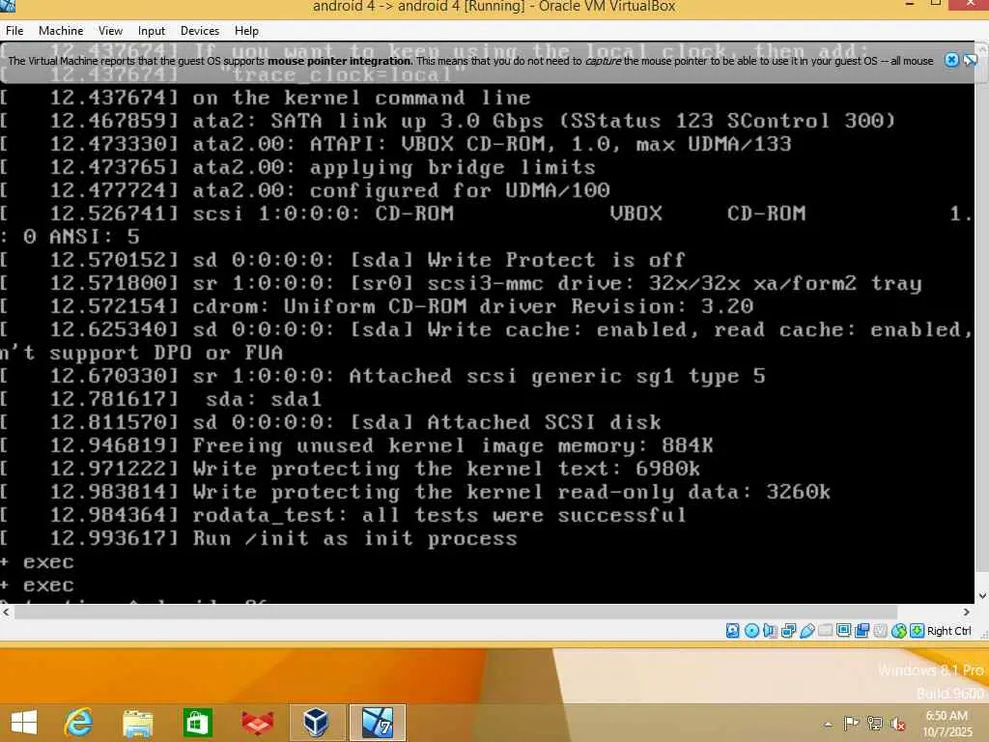Open the network tray icon
This screenshot has height=742, width=989.
874,723
